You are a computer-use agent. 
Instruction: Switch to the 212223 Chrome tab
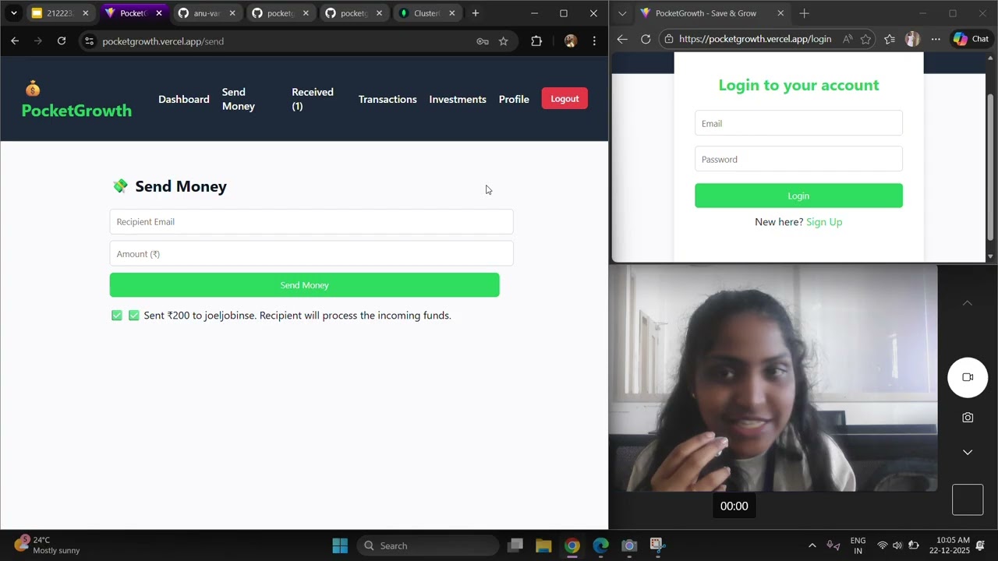click(x=60, y=13)
